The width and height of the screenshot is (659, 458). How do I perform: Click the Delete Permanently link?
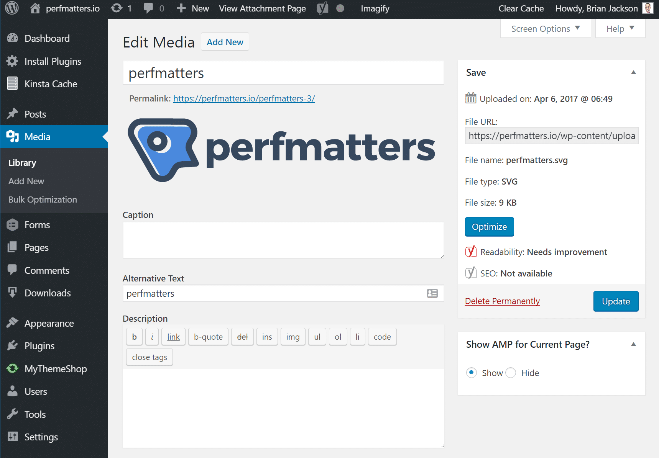(502, 301)
